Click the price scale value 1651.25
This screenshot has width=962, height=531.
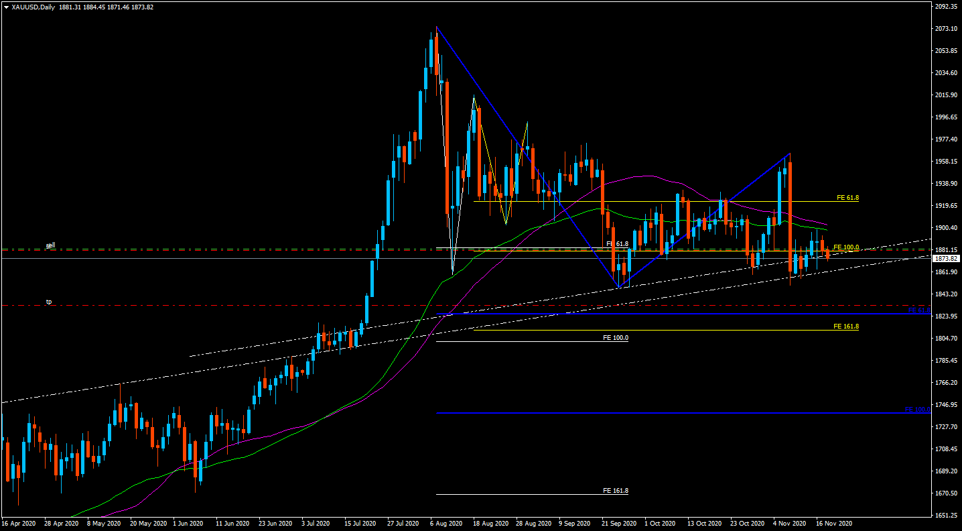click(947, 516)
